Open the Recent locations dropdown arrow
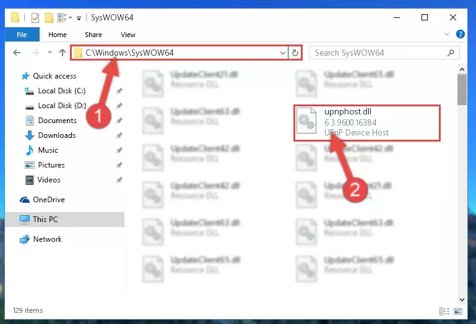The image size is (476, 324). 50,53
